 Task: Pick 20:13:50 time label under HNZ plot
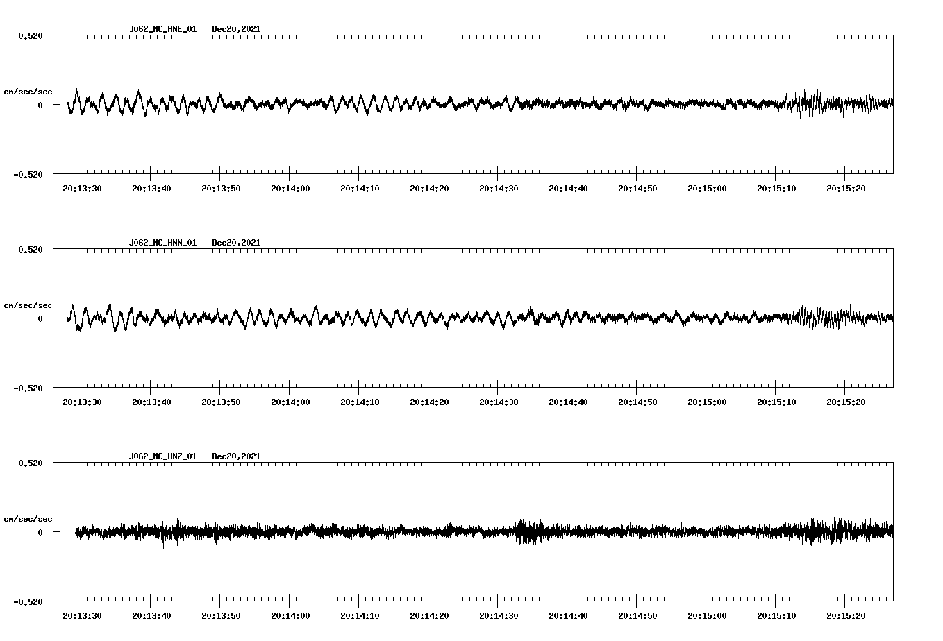coord(221,615)
